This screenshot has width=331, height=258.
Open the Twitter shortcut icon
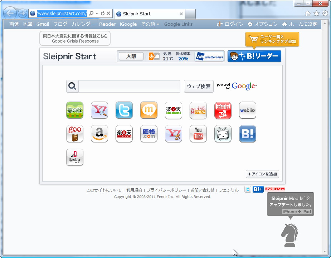coord(124,110)
